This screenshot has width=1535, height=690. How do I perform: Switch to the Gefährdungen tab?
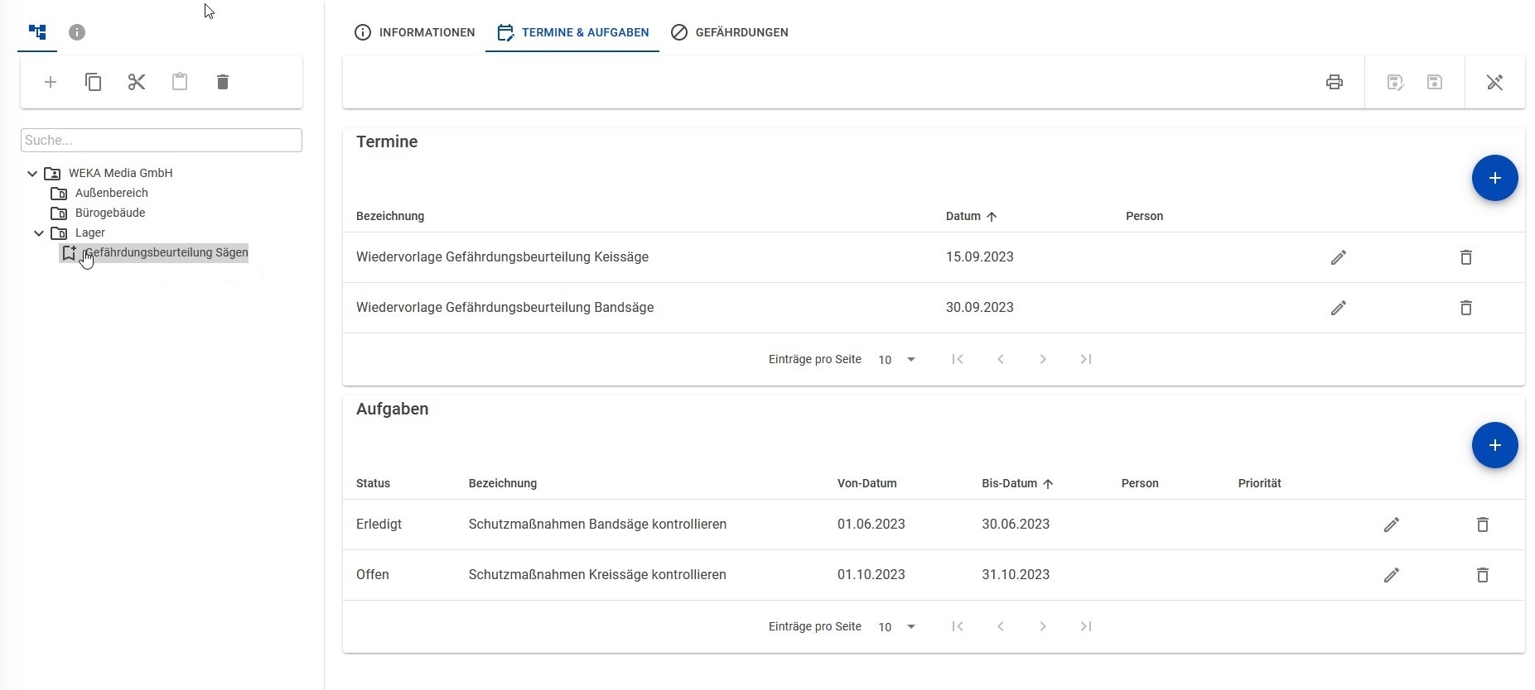pyautogui.click(x=730, y=32)
